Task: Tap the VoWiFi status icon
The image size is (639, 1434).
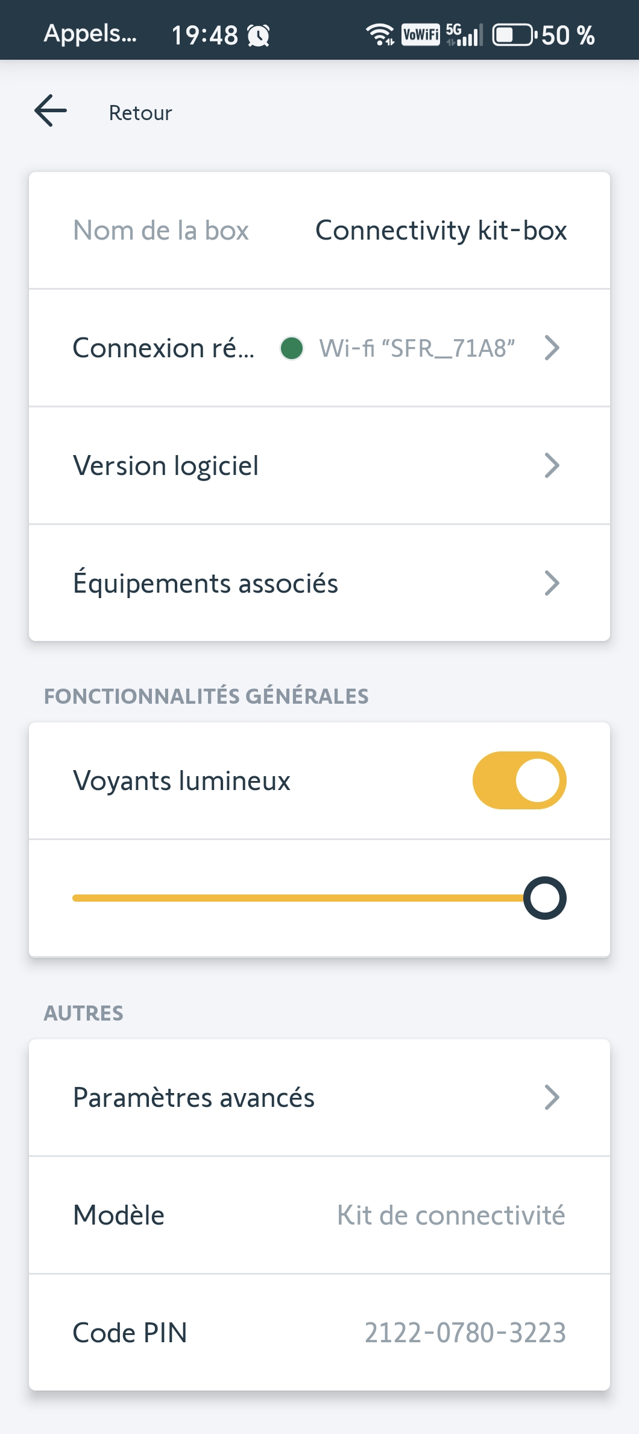Action: (x=421, y=34)
